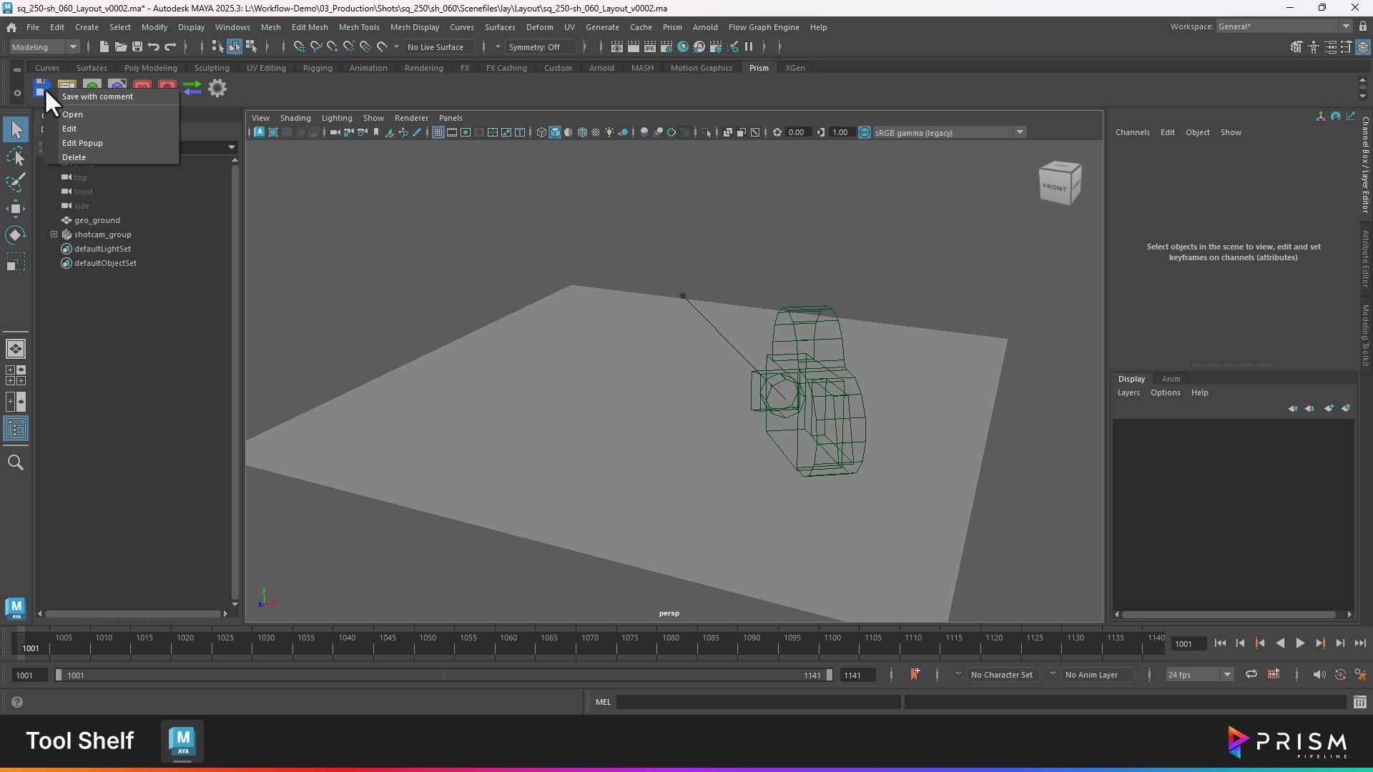
Task: Choose 'Save with comment' from context menu
Action: (x=97, y=96)
